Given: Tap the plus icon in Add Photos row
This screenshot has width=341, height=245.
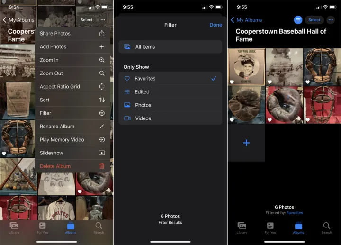Looking at the screenshot, I should click(x=102, y=47).
